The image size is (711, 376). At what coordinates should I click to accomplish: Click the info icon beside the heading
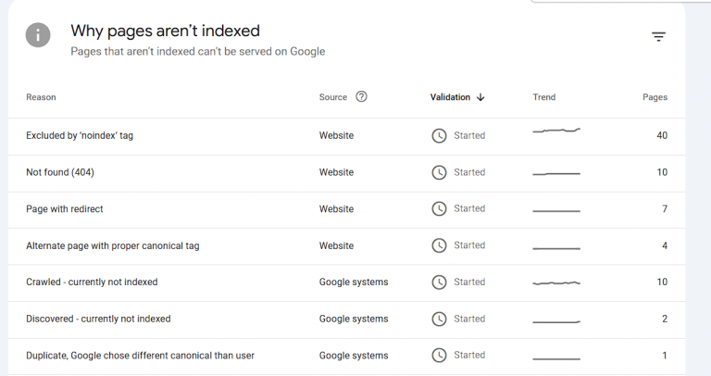click(38, 36)
